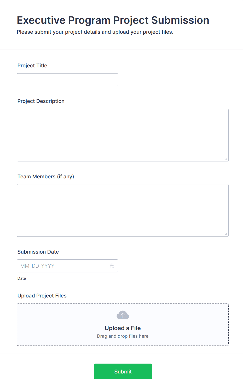Click the "Please submit your project details" subtitle

pyautogui.click(x=95, y=32)
